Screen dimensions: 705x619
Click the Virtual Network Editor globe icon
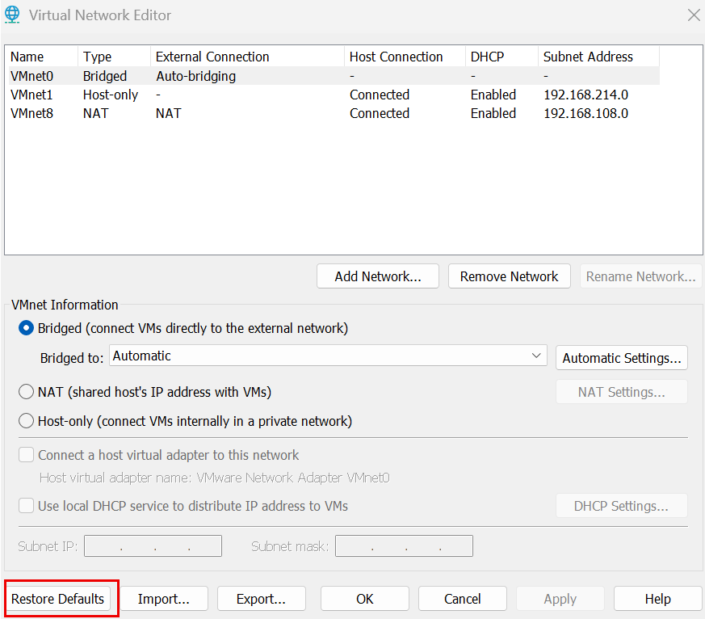(12, 15)
